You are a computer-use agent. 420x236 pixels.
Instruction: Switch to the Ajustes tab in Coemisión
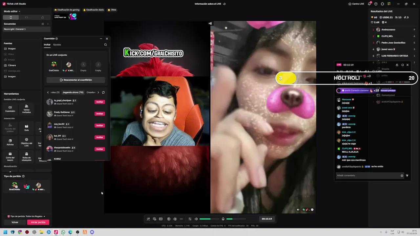(57, 45)
